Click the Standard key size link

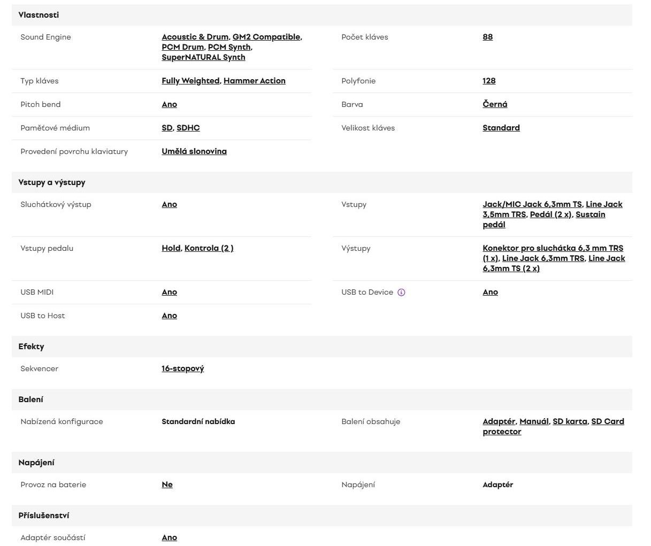coord(501,128)
